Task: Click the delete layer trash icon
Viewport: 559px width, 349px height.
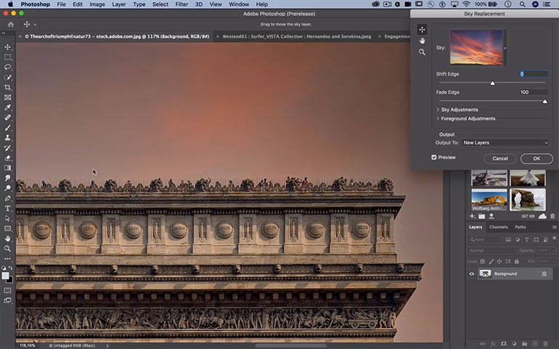Action: [x=544, y=343]
